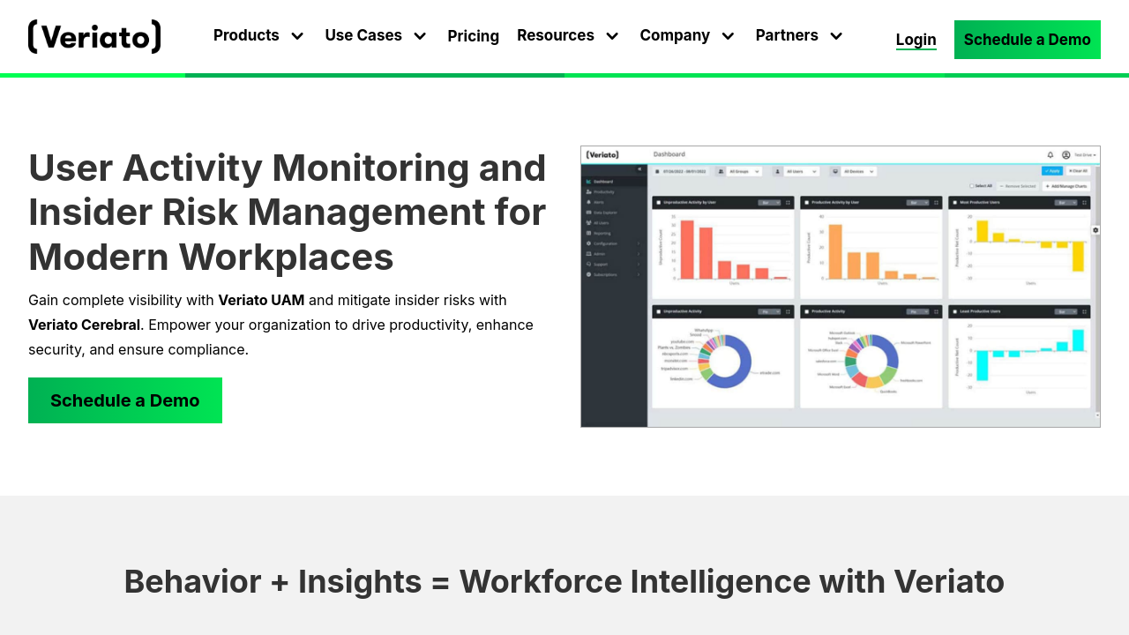1129x635 pixels.
Task: Click Schedule a Demo in the navigation bar
Action: (x=1028, y=40)
